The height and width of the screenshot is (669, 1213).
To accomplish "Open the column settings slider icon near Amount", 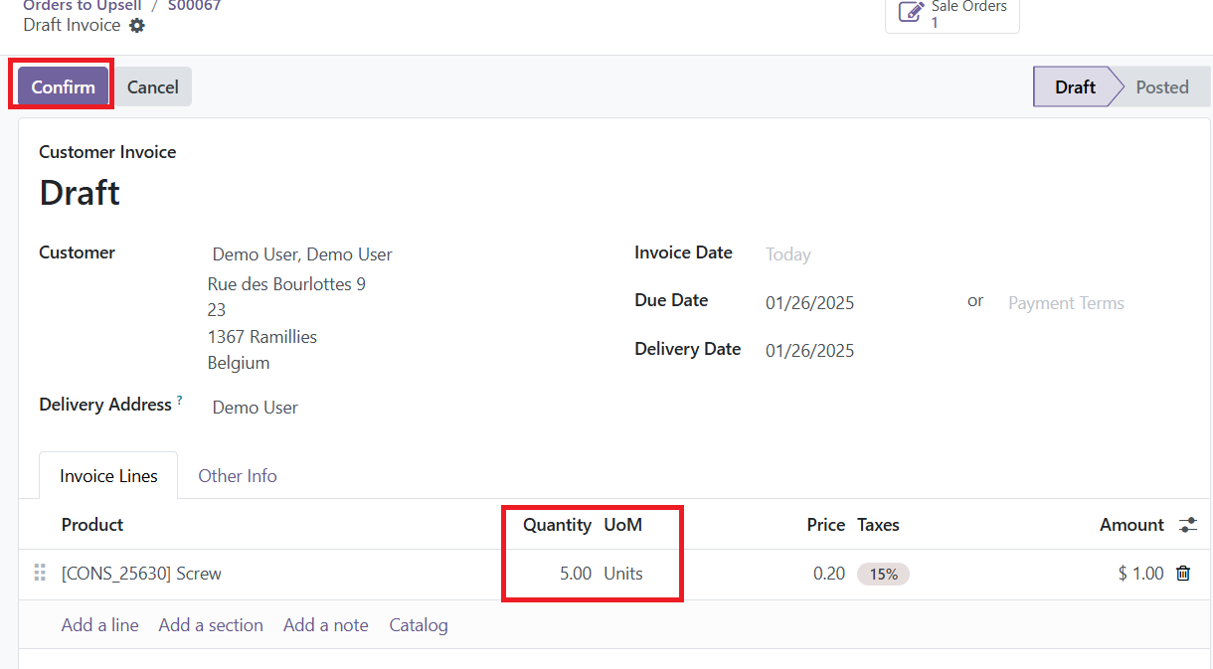I will (1188, 525).
